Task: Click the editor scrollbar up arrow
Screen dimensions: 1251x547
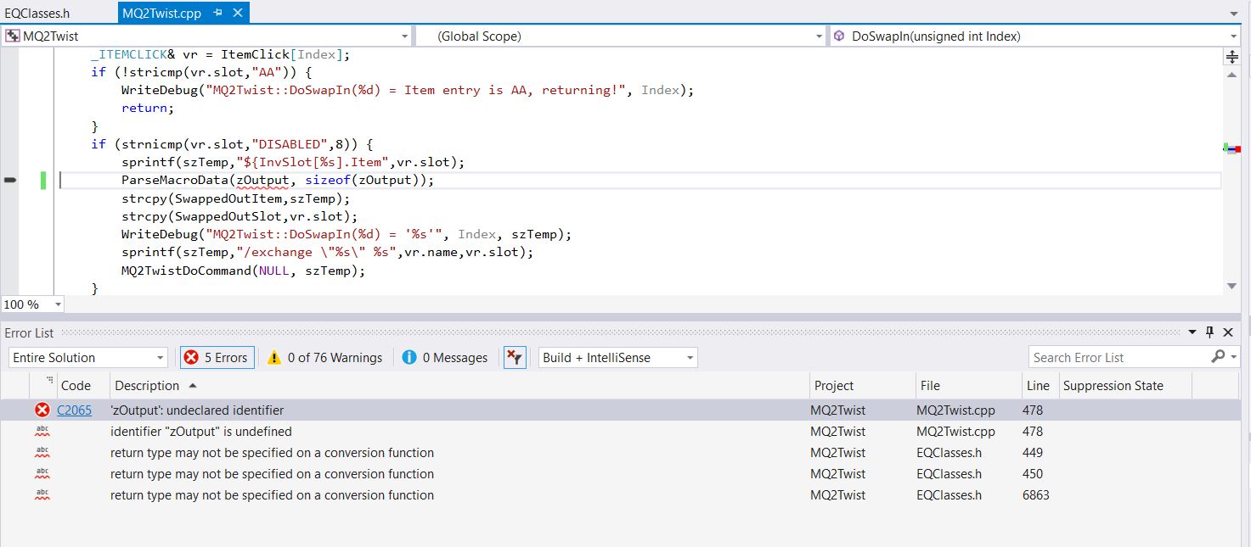Action: (1232, 75)
